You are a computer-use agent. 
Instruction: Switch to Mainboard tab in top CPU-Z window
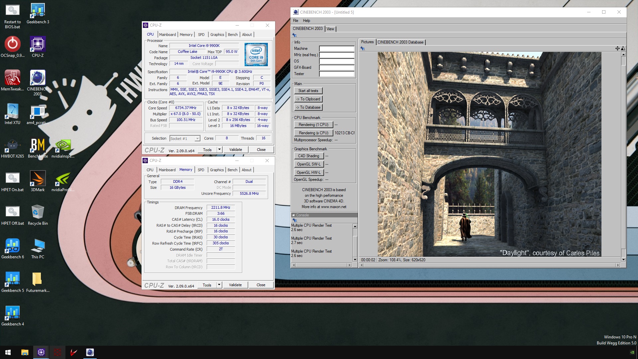click(x=167, y=35)
